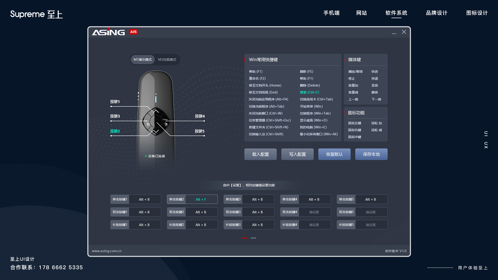
Task: Click 单击按键5 value field
Action: pyautogui.click(x=371, y=199)
